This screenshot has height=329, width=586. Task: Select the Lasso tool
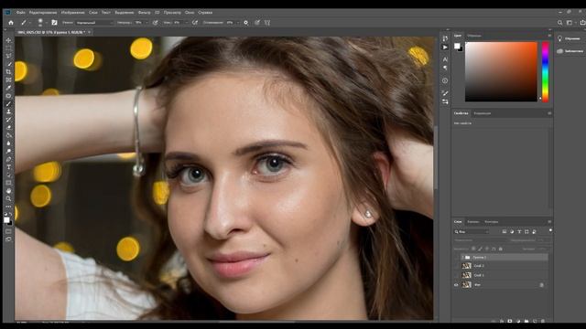tap(8, 56)
